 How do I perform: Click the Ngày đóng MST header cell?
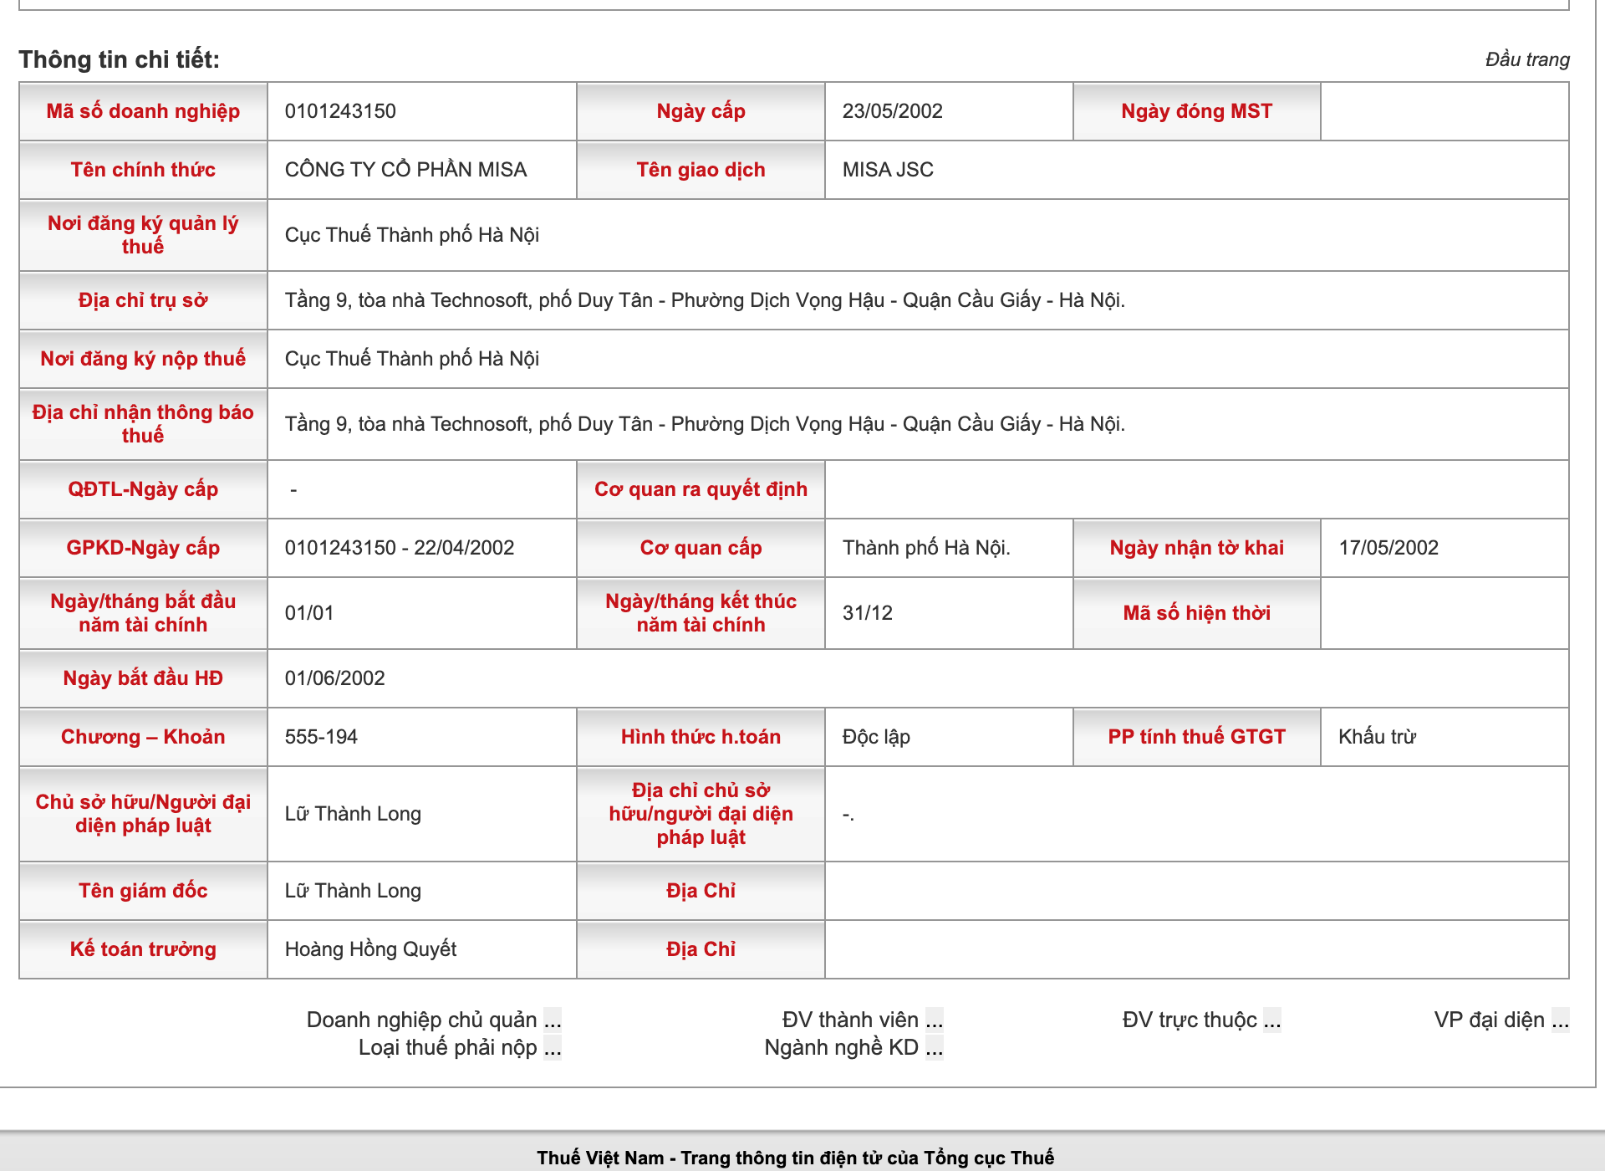point(1196,111)
